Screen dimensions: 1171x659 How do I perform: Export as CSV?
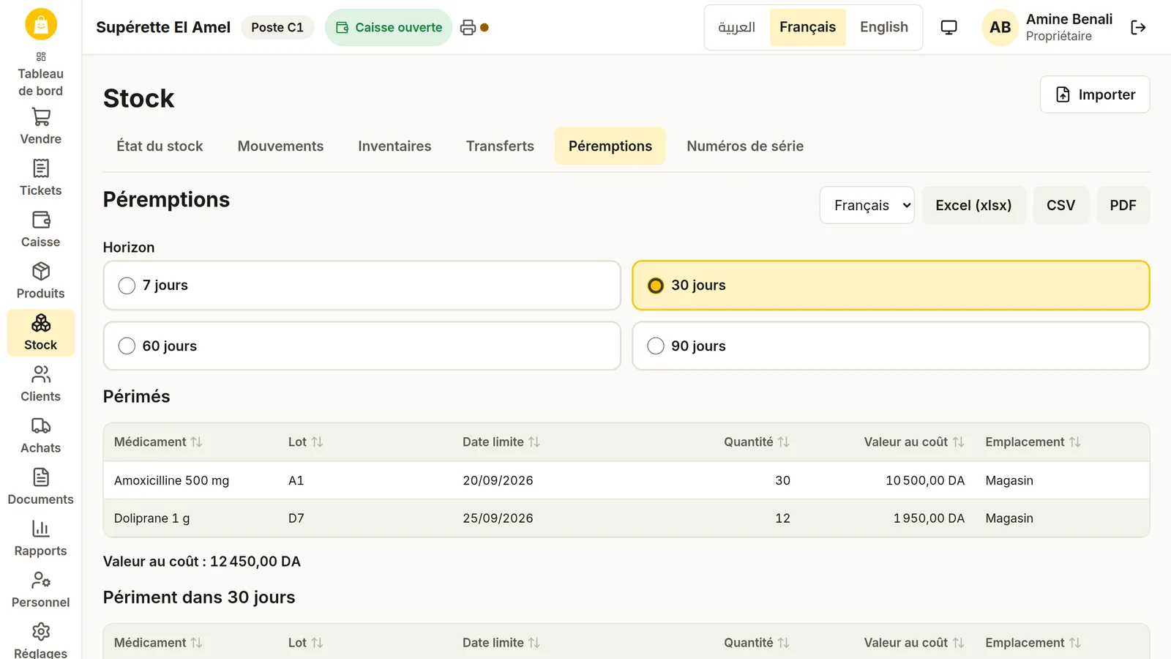pyautogui.click(x=1060, y=205)
